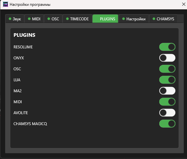Screen dimensions: 187x159
Task: Turn off the OSC plugin switch
Action: [167, 69]
